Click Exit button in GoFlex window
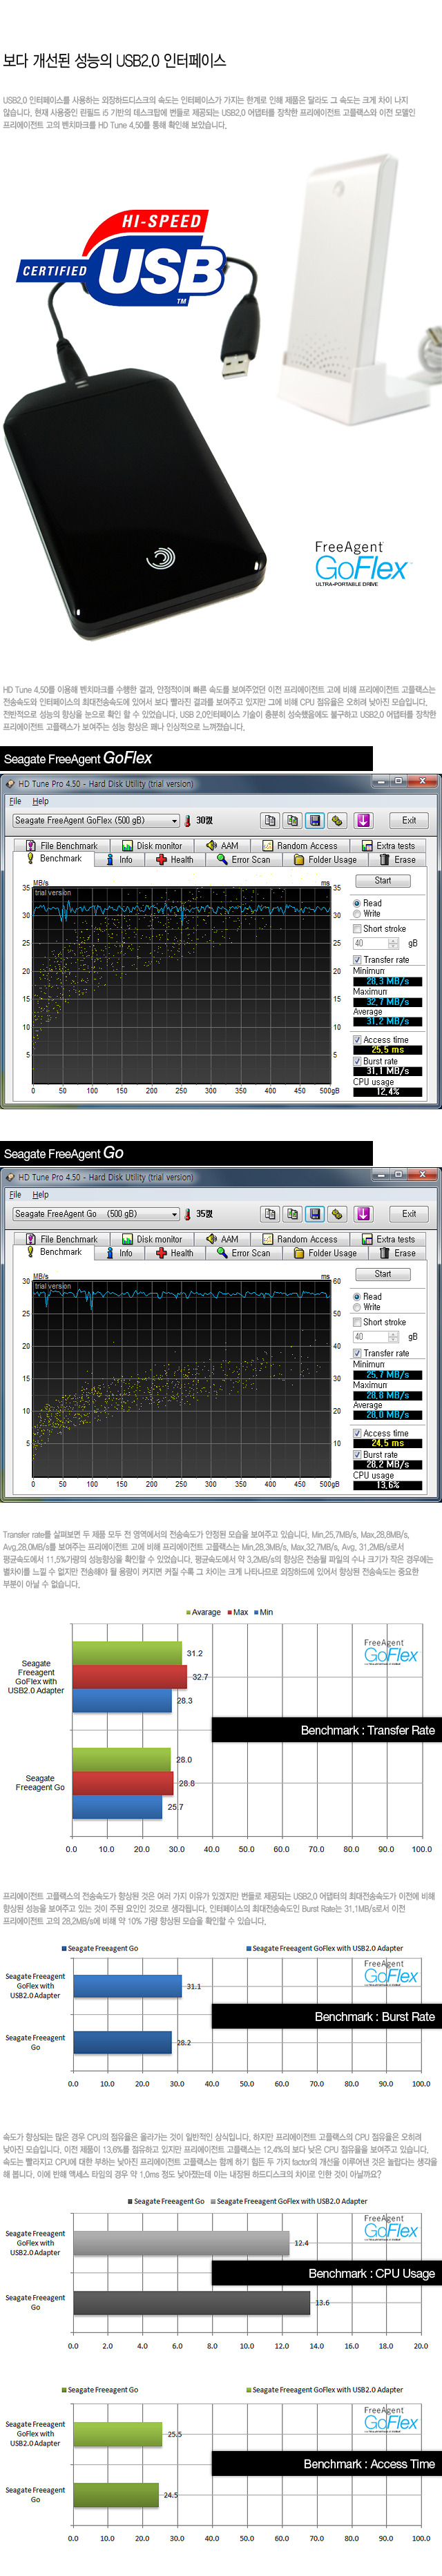 [x=409, y=820]
